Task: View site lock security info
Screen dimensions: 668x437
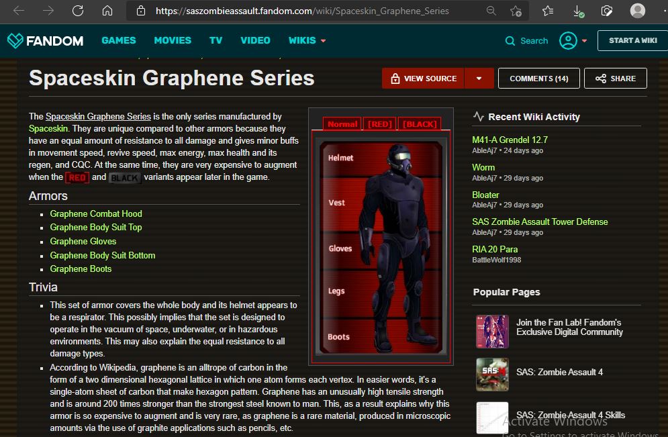Action: pos(140,11)
